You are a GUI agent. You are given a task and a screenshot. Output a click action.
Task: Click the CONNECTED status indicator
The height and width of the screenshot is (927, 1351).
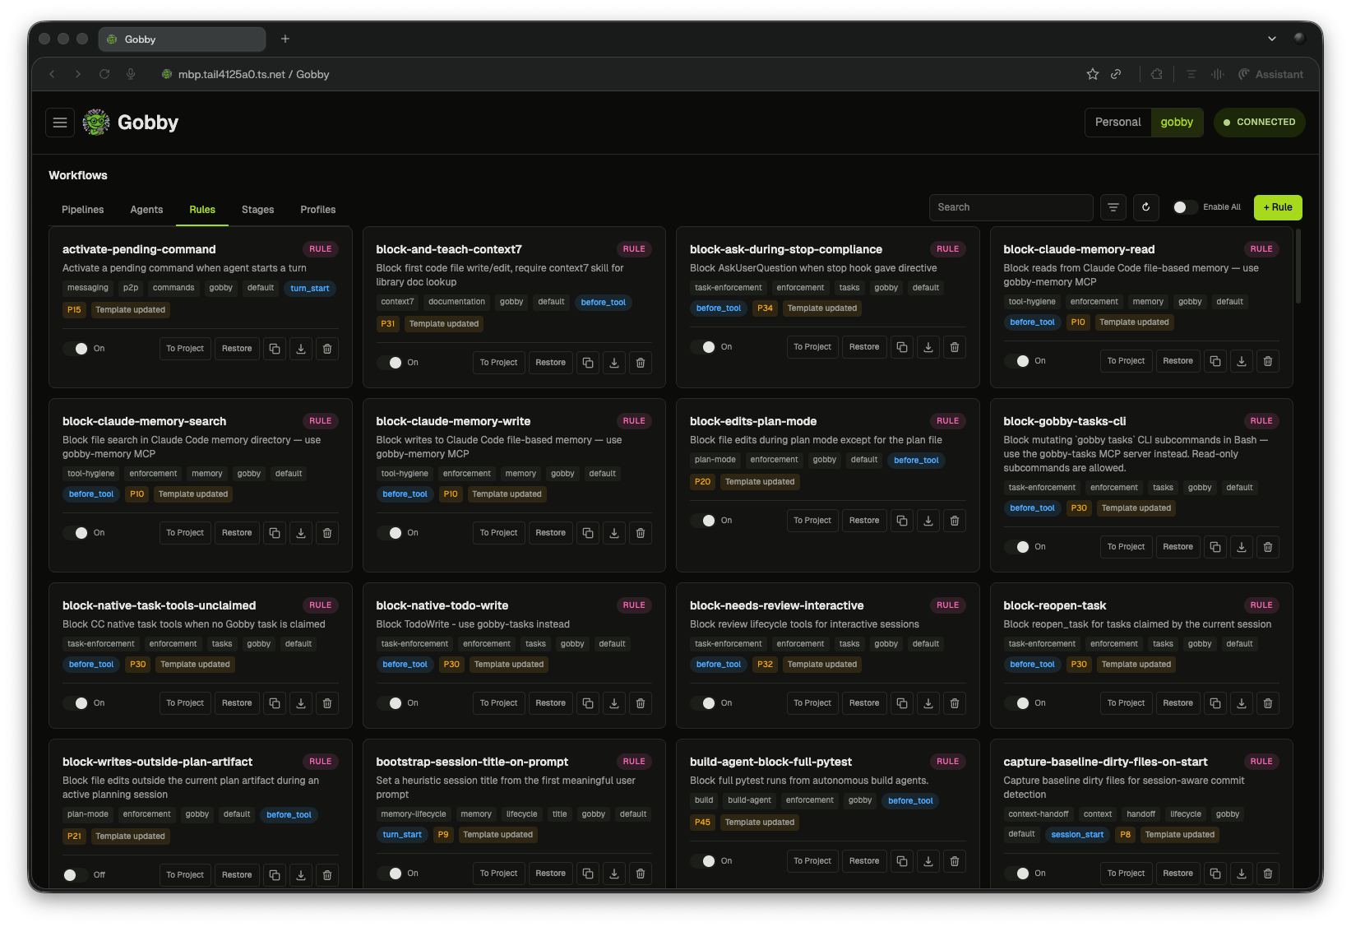pyautogui.click(x=1259, y=123)
